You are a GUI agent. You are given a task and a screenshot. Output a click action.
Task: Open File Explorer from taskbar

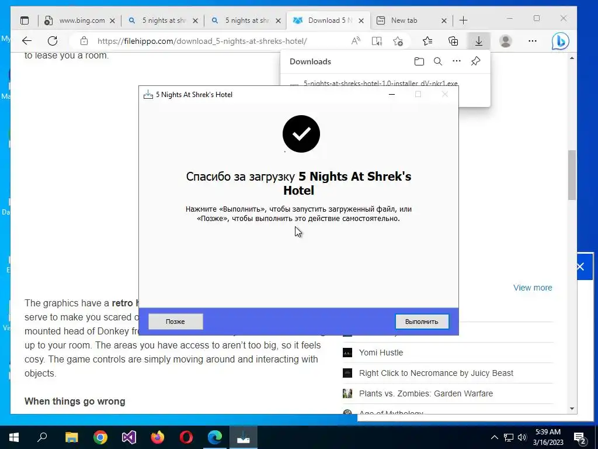(71, 437)
